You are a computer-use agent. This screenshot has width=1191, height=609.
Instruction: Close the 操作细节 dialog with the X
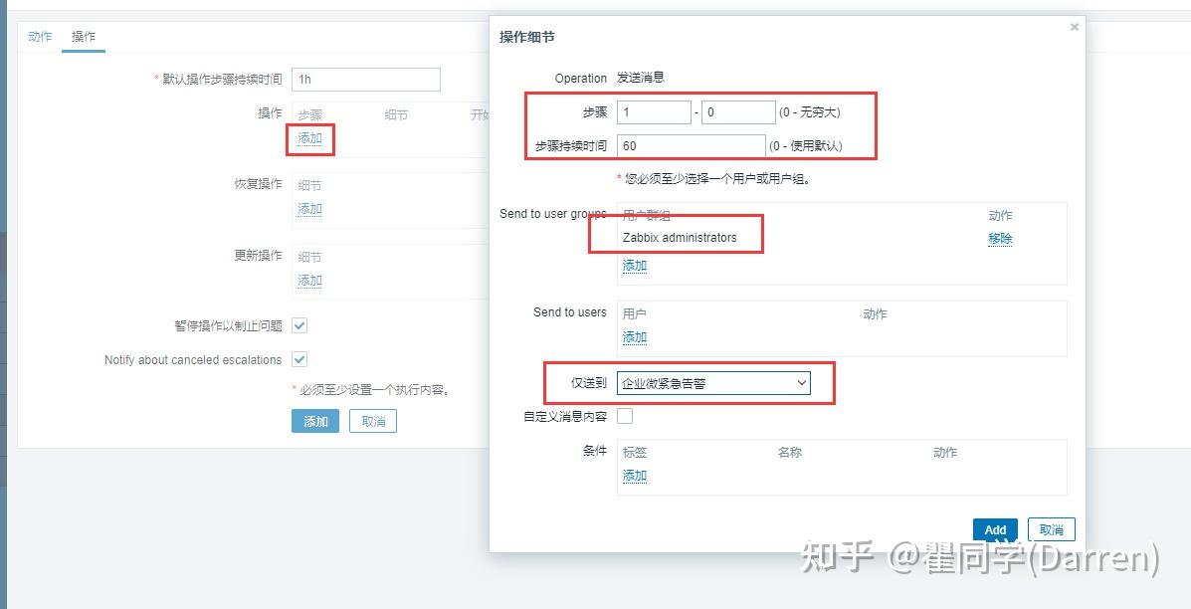pos(1074,27)
